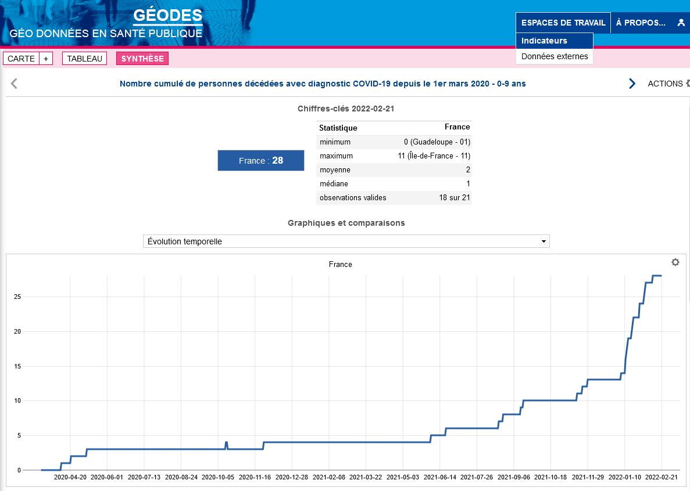Click the '10' y-axis label
Screen dimensions: 690x491
17,400
